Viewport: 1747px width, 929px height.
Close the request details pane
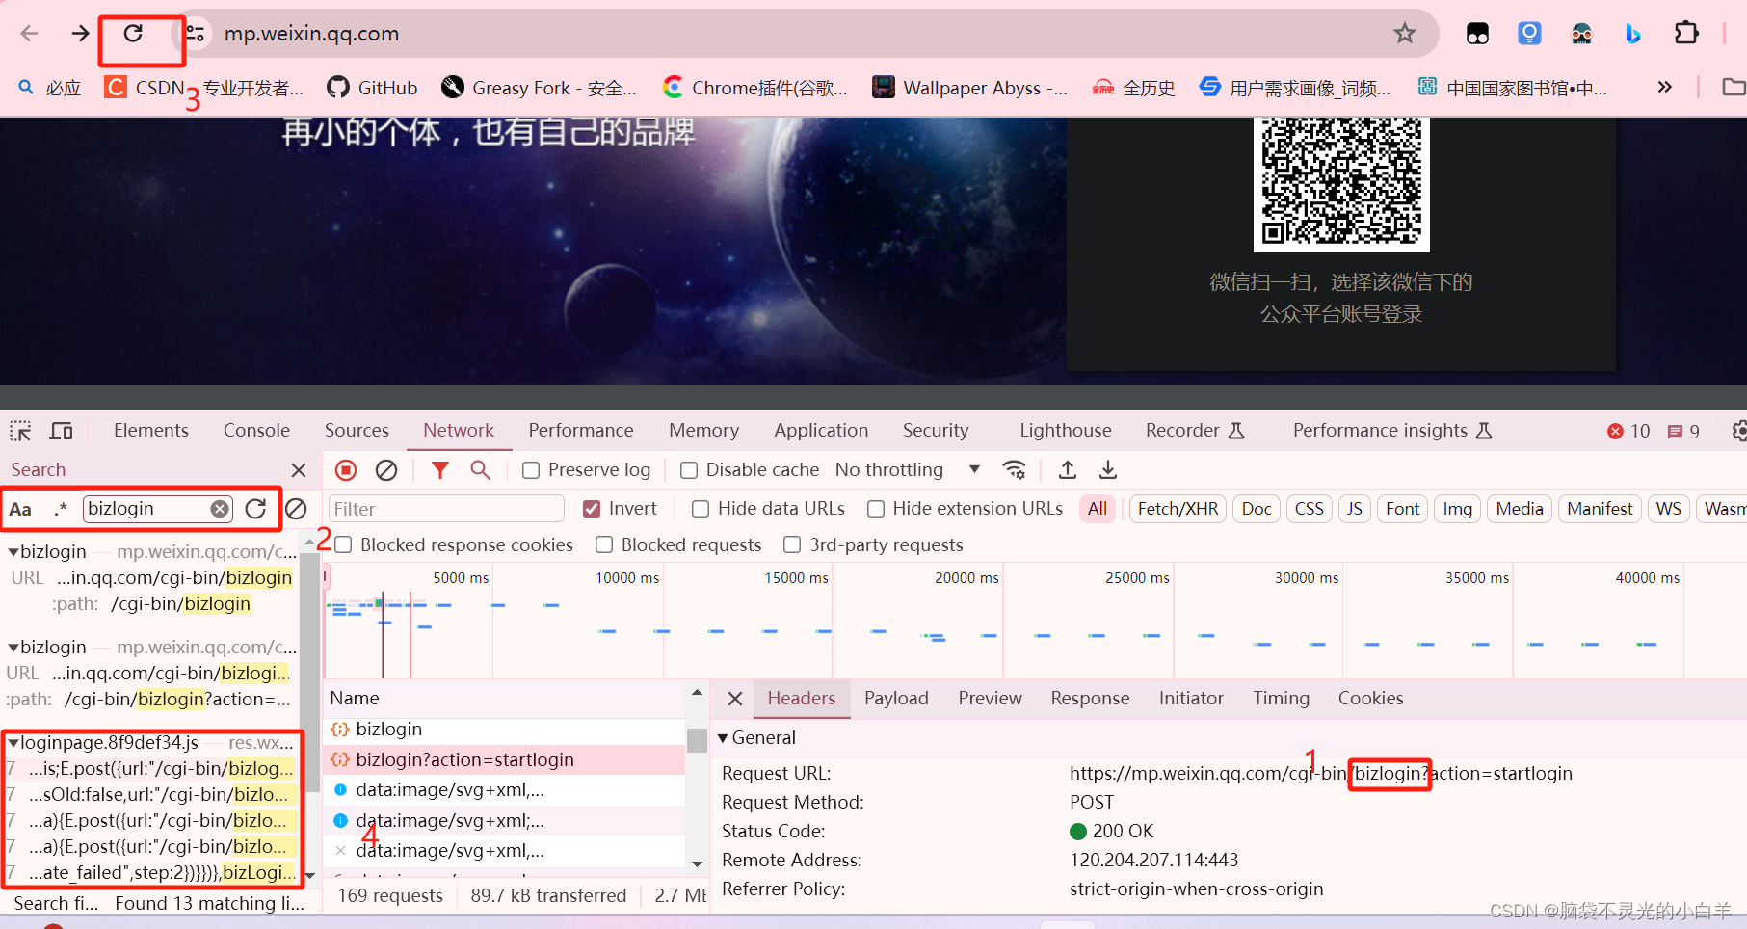(735, 699)
